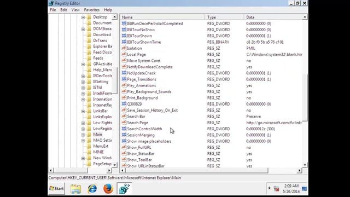Click the Feeds folder icon
This screenshot has width=350, height=197.
tap(89, 58)
